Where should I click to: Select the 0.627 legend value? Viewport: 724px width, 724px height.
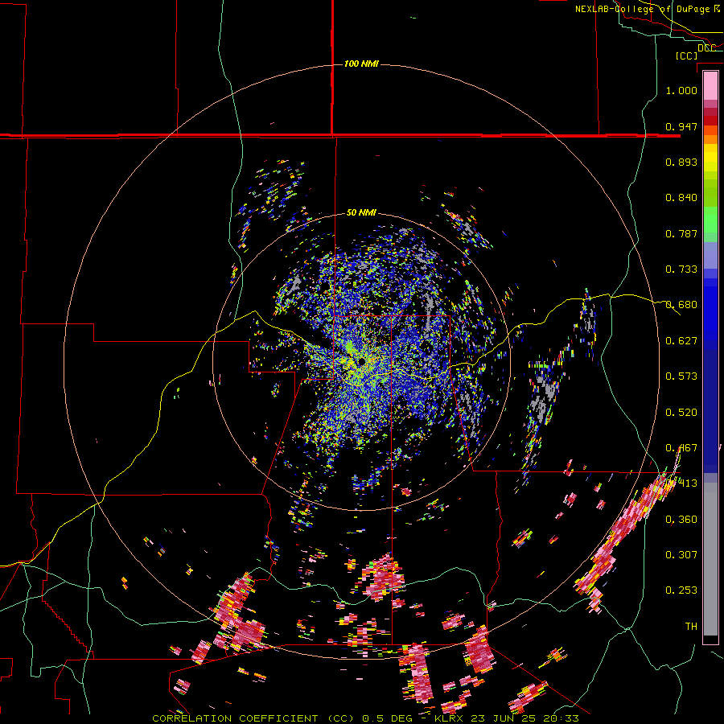pos(681,341)
